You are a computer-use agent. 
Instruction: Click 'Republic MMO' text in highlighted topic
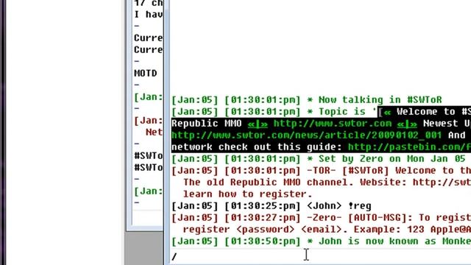[207, 124]
